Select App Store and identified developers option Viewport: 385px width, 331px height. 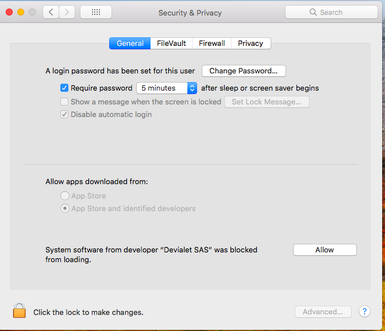tap(65, 208)
